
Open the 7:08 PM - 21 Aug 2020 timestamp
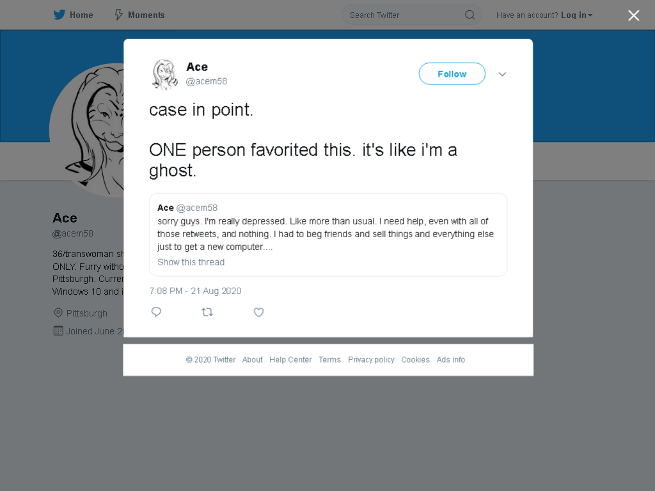pos(195,291)
